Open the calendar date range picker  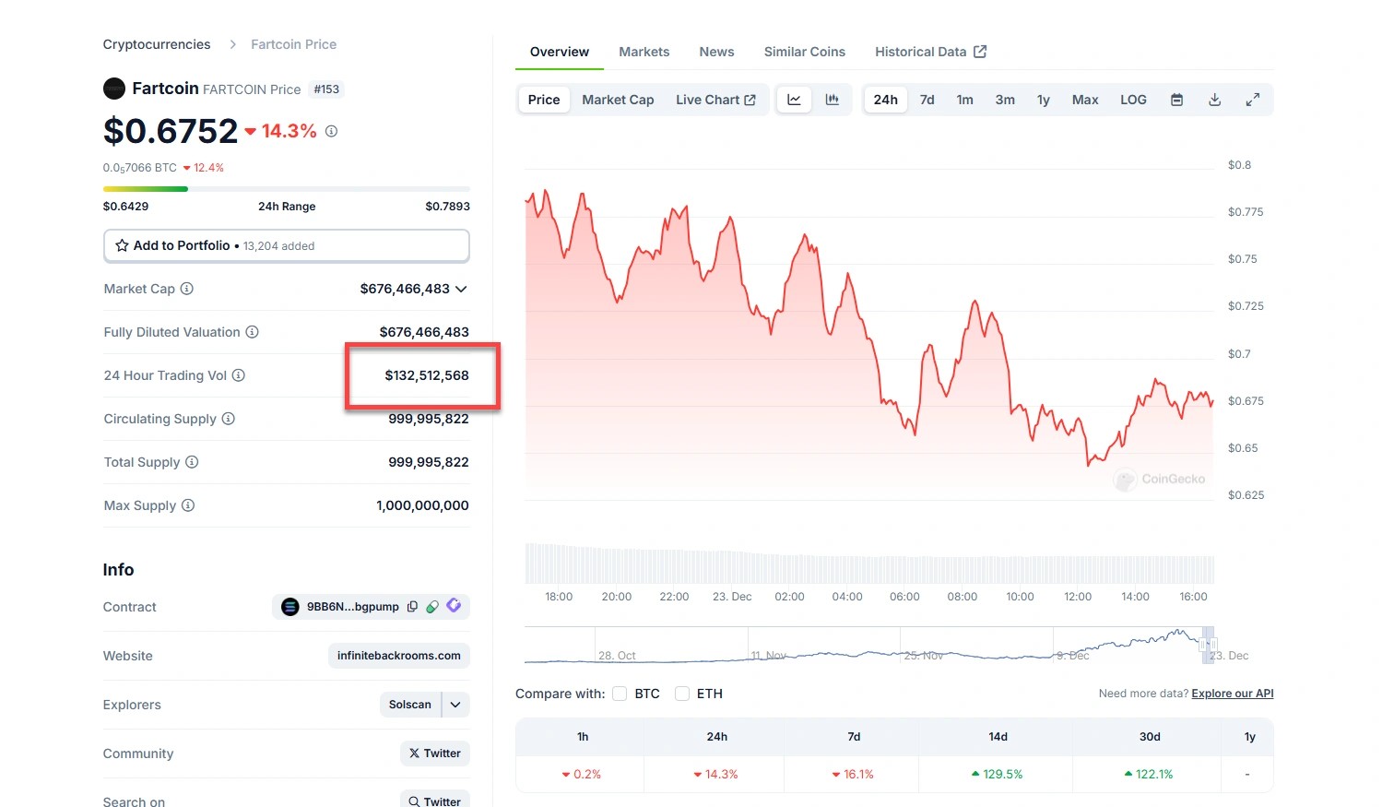pos(1176,100)
